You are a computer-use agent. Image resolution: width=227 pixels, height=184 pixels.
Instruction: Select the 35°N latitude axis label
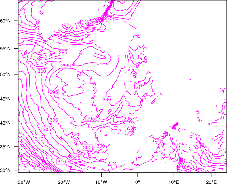pyautogui.click(x=5, y=147)
